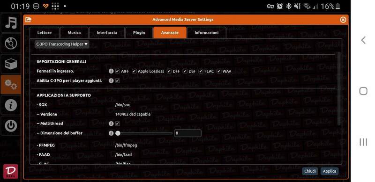Show info for Abilita C-3PO player aggiunti

click(x=111, y=81)
